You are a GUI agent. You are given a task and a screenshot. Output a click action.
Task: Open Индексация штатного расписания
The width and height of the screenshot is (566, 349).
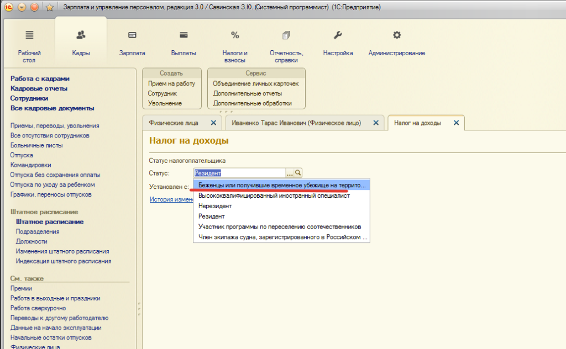coord(64,261)
